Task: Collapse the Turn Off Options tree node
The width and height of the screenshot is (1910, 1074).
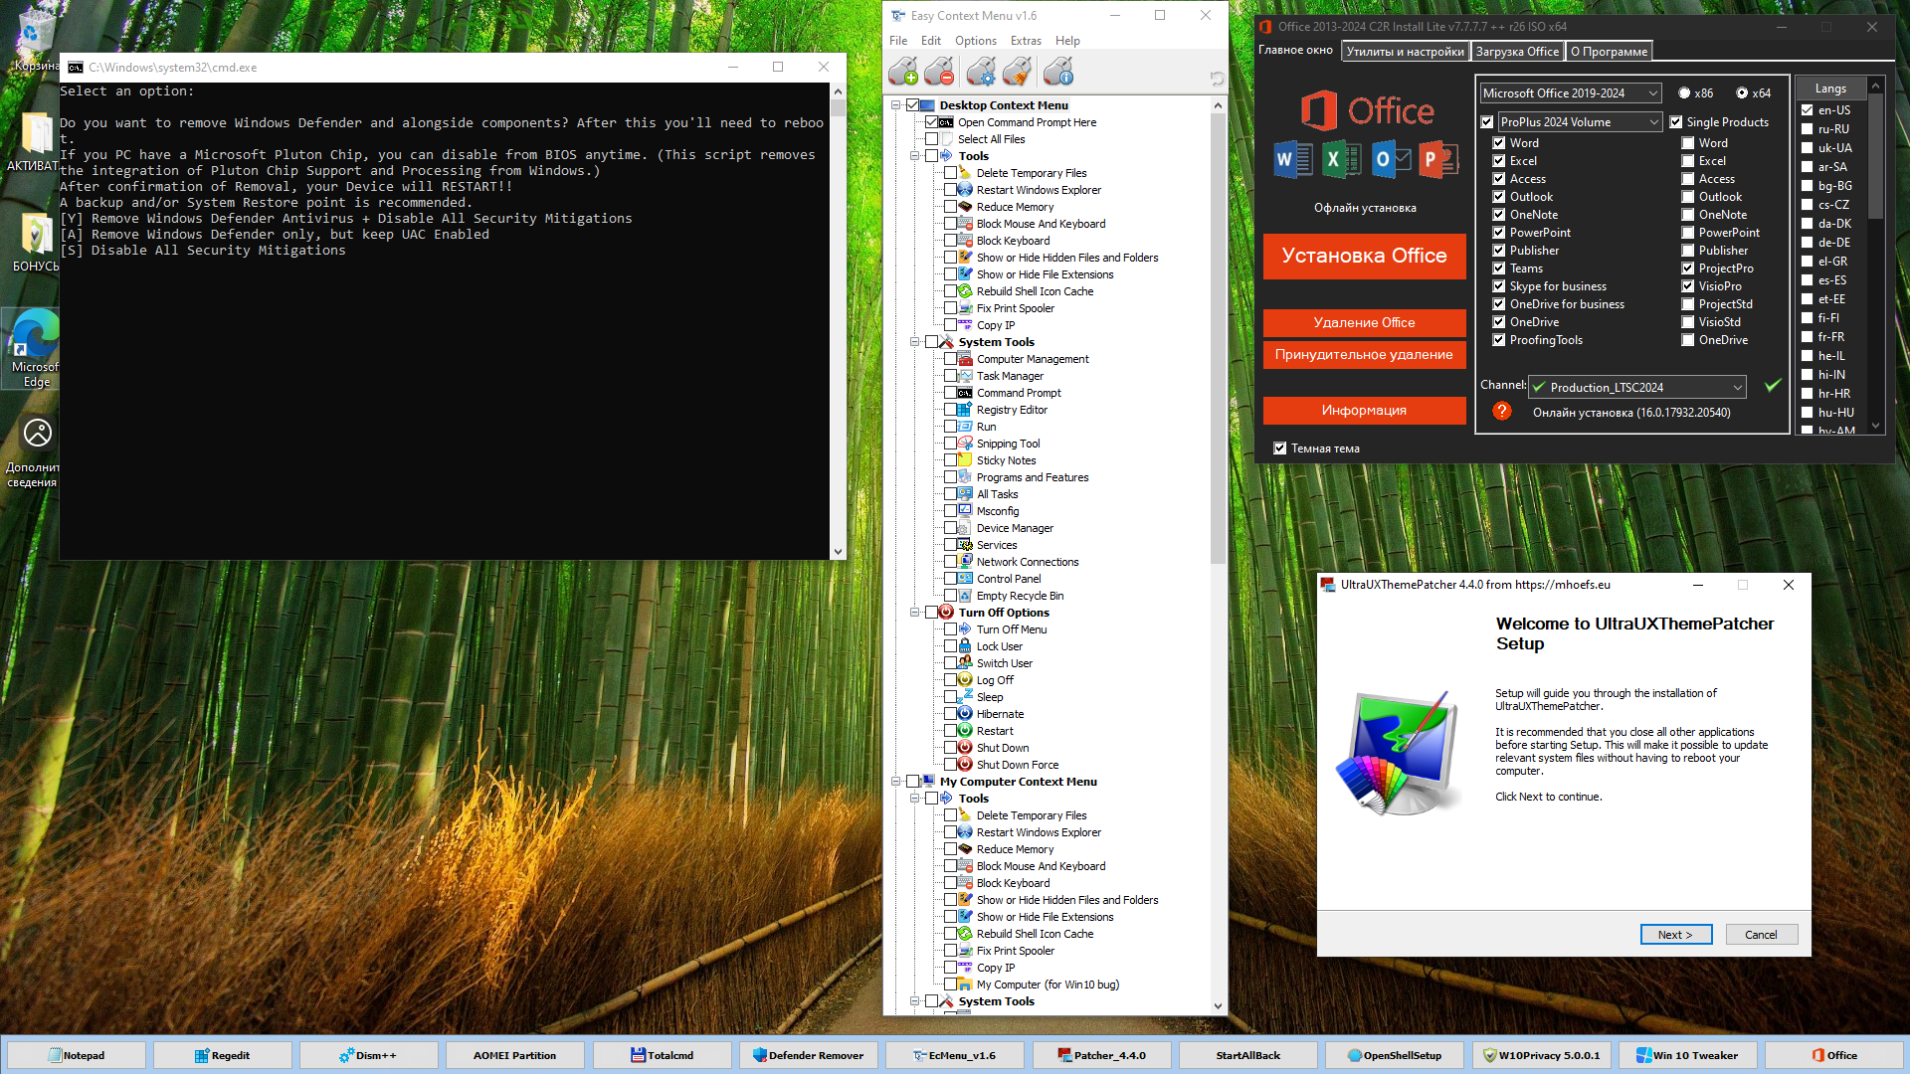Action: point(915,613)
